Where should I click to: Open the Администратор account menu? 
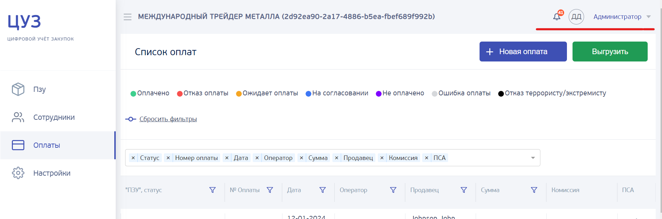pos(617,17)
